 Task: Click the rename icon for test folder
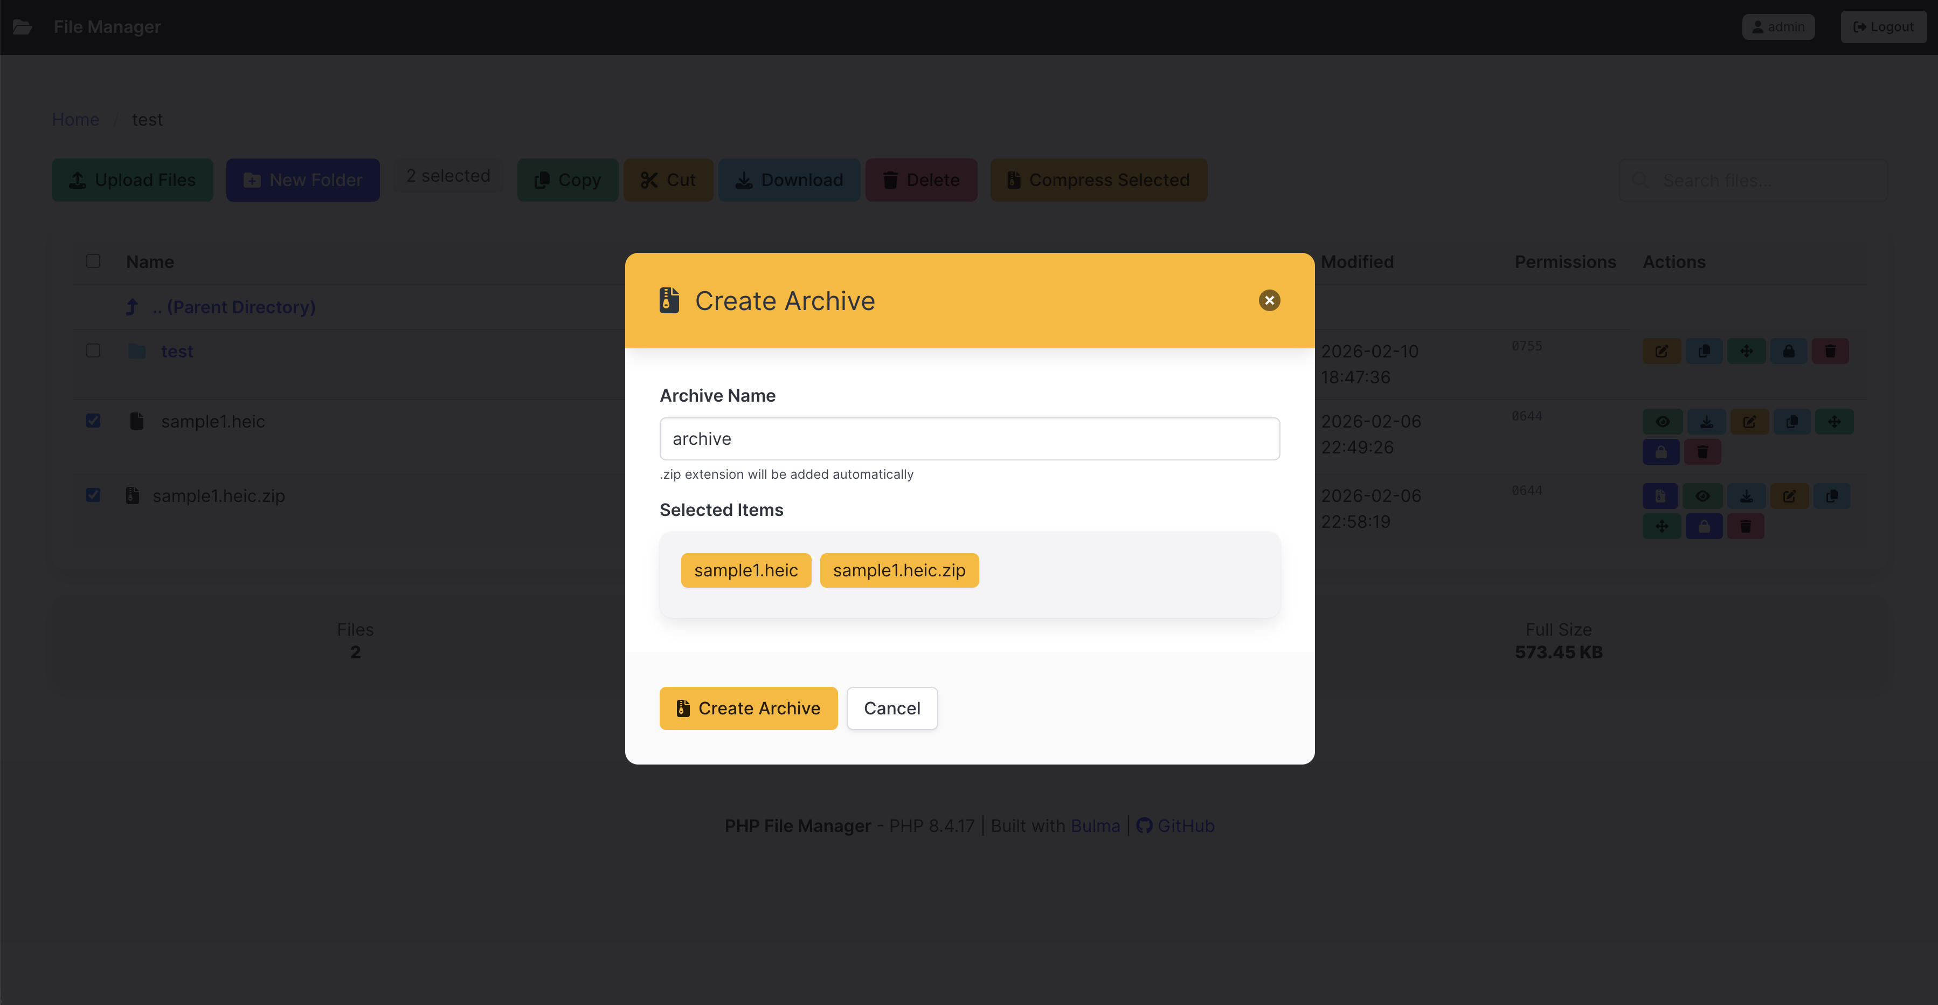click(x=1661, y=352)
